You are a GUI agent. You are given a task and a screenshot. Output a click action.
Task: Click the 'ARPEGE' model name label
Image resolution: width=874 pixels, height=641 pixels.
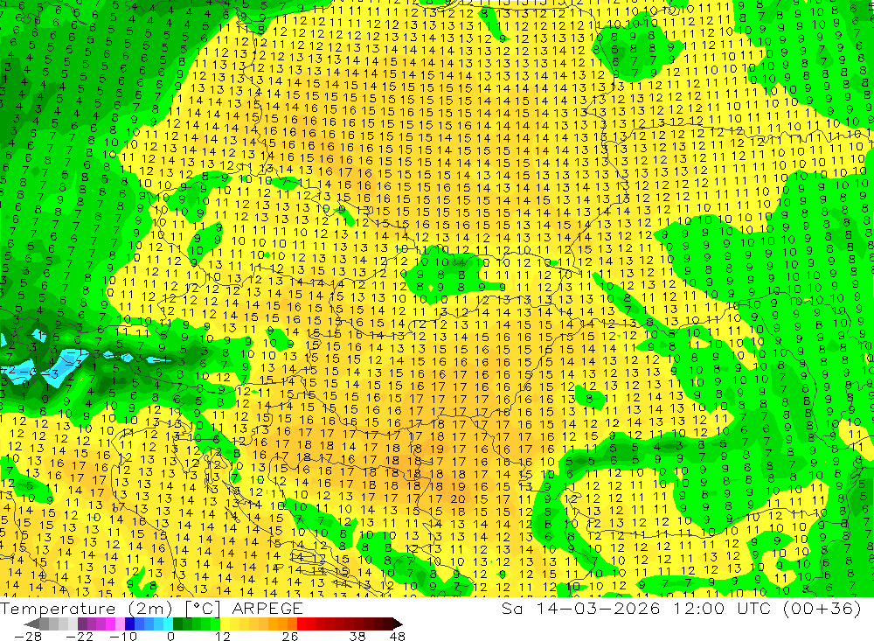click(x=267, y=608)
